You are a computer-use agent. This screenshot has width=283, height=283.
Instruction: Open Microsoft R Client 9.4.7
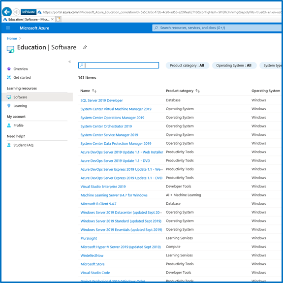(98, 204)
